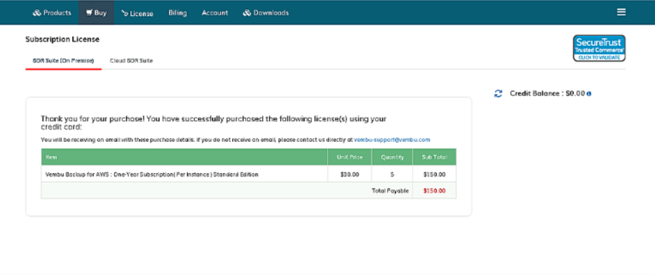The height and width of the screenshot is (275, 655).
Task: Open the Downloads menu
Action: pos(265,13)
